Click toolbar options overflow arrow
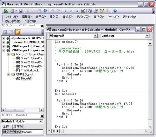Image resolution: width=156 pixels, height=137 pixels. 153,11
